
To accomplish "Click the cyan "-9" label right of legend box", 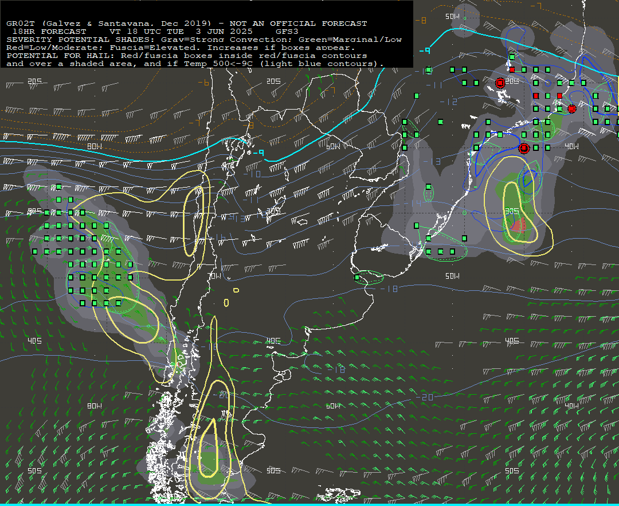I will click(x=424, y=50).
